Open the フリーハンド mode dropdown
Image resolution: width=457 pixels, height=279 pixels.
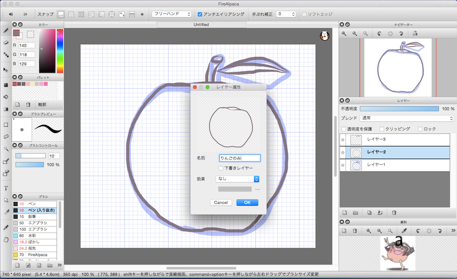(x=171, y=14)
